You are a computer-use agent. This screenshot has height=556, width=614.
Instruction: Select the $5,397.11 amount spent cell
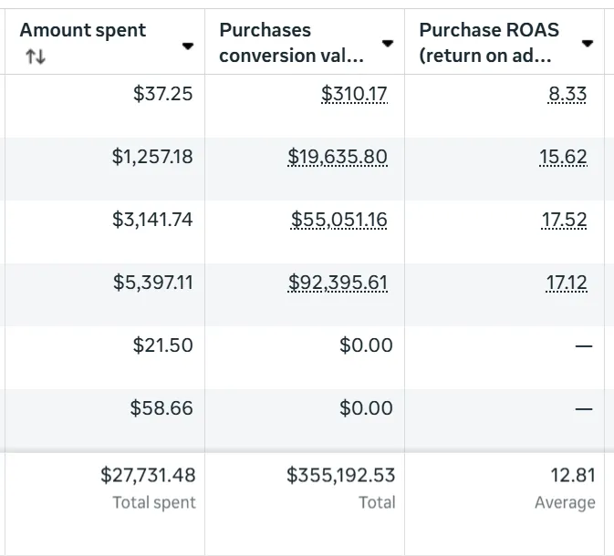(x=152, y=283)
